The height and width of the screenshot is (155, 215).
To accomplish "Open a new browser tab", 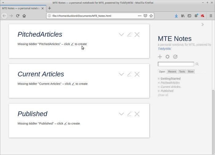I will (x=49, y=8).
